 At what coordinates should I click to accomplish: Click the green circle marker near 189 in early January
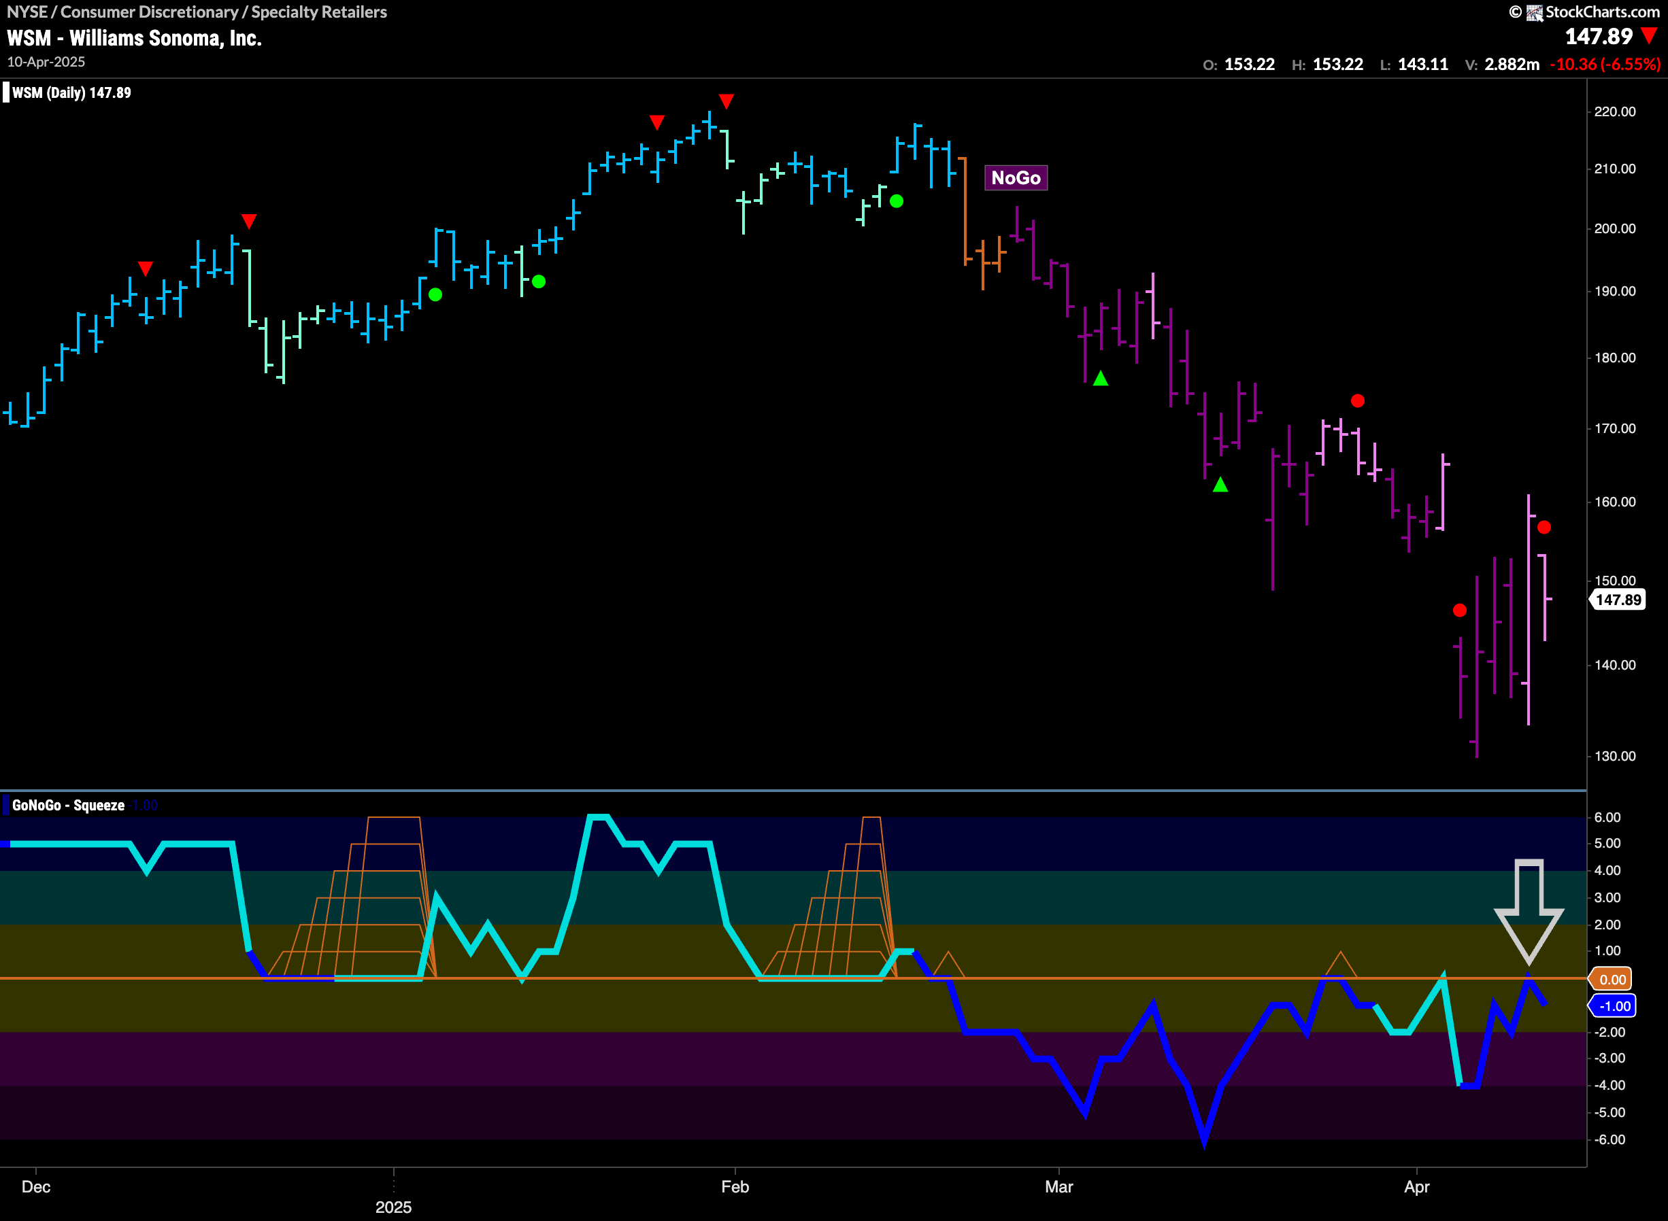pyautogui.click(x=435, y=295)
